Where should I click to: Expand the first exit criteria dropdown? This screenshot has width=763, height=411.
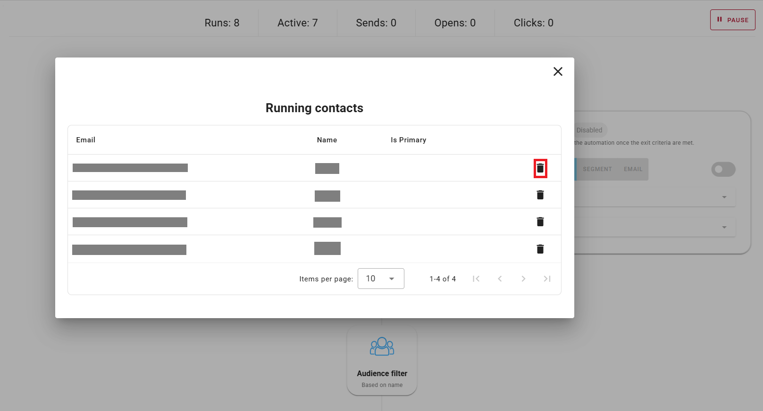click(x=724, y=197)
